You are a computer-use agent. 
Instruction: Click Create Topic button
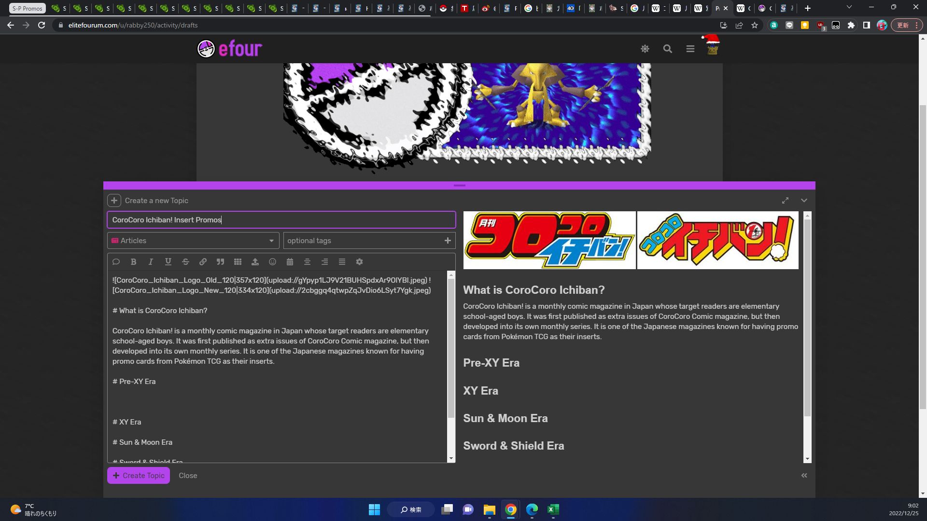(x=139, y=476)
